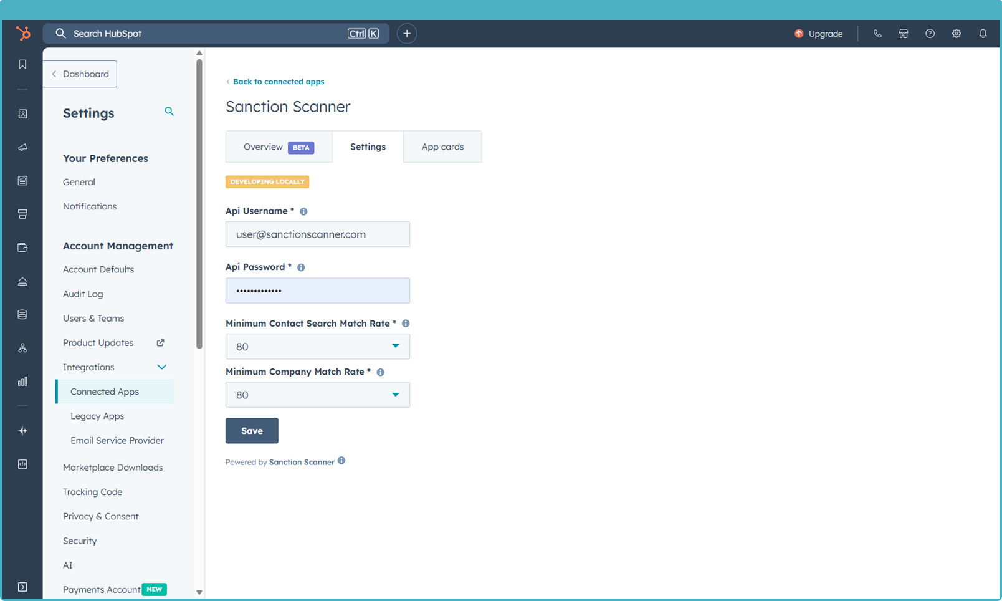Image resolution: width=1002 pixels, height=601 pixels.
Task: Open the notifications bell icon
Action: pos(983,34)
